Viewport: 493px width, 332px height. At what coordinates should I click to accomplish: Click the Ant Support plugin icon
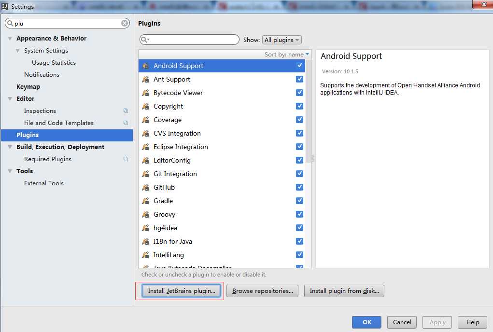pyautogui.click(x=145, y=79)
